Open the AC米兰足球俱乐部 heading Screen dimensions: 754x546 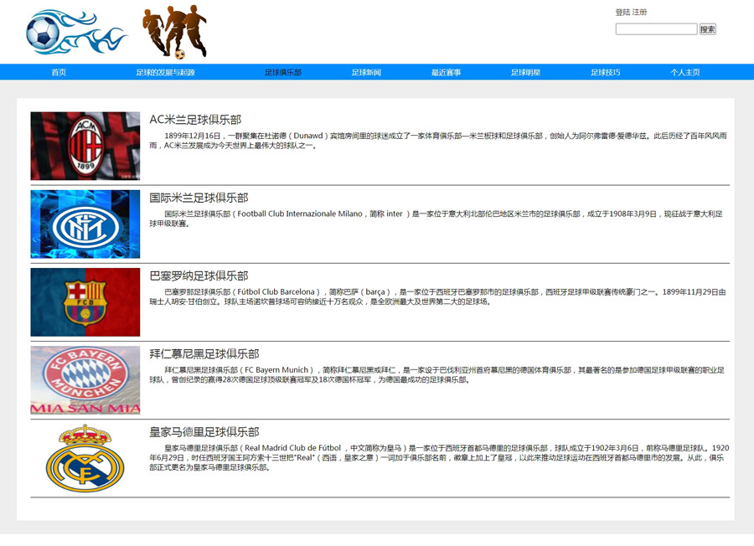point(195,120)
